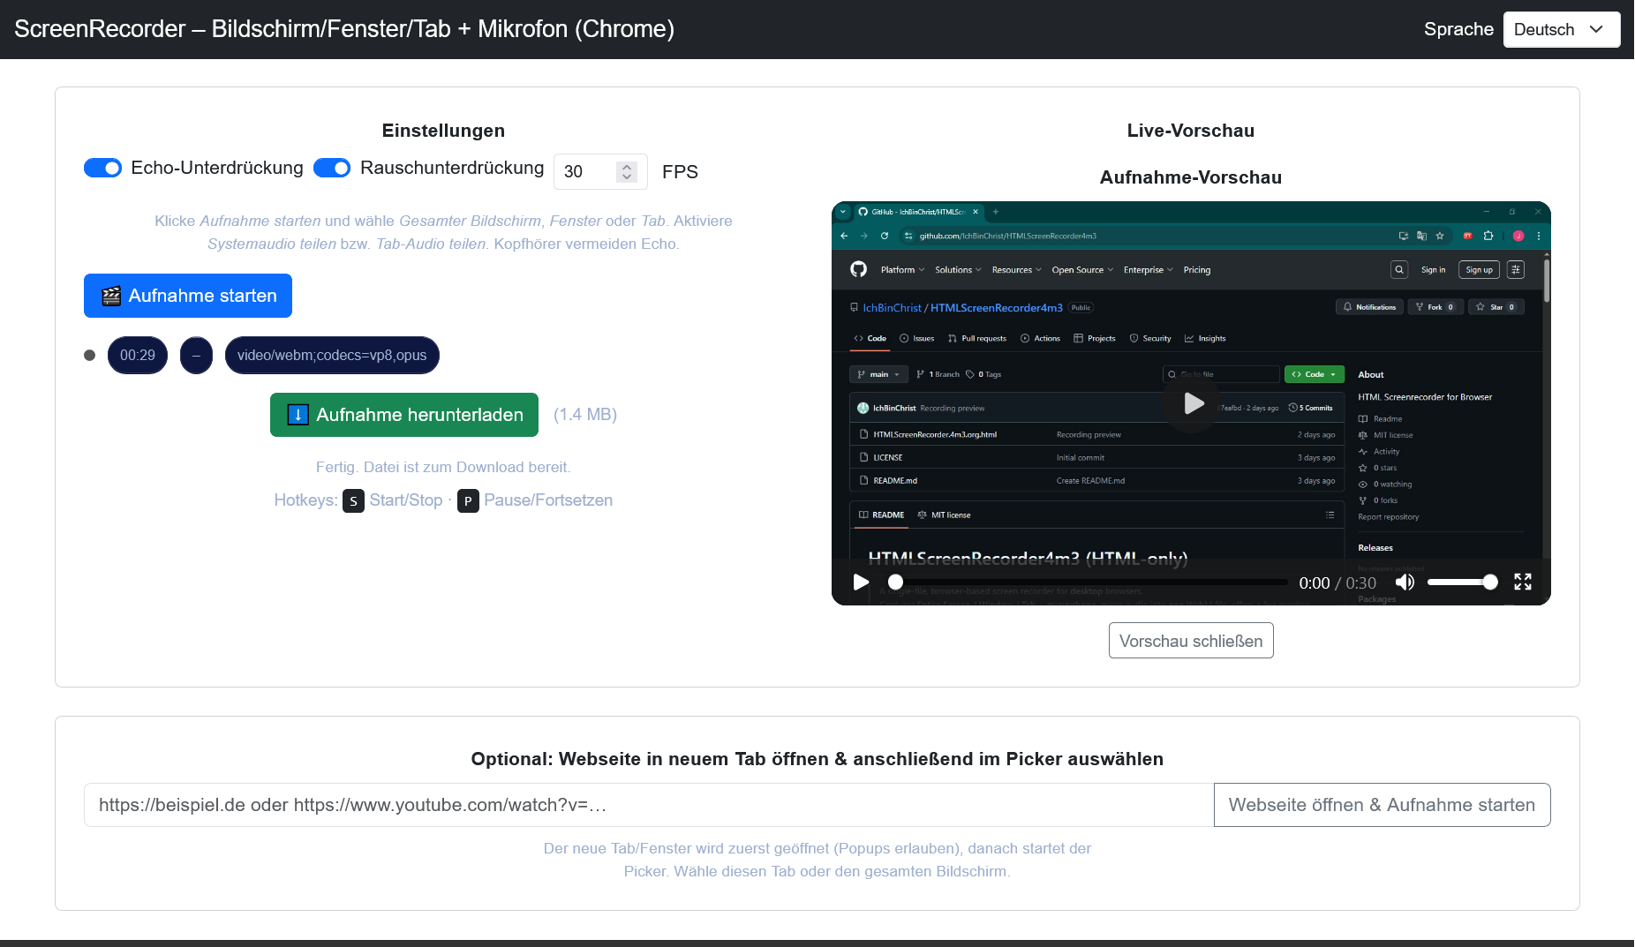The height and width of the screenshot is (947, 1635).
Task: Decrease FPS using the stepper down arrow
Action: [627, 177]
